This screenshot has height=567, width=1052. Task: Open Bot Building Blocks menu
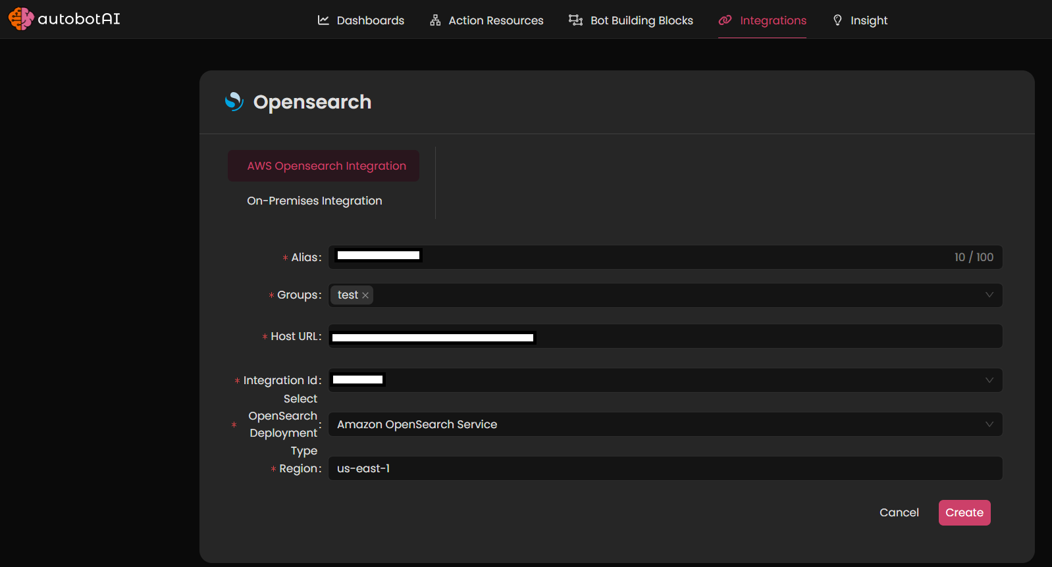(631, 20)
